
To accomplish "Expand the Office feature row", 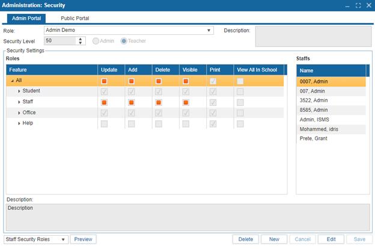I will [x=19, y=113].
